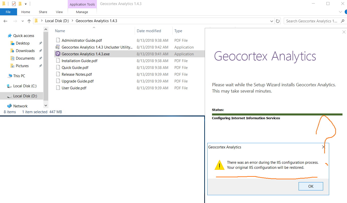Click the 8/13/2018 9:41 AM date cell

153,54
